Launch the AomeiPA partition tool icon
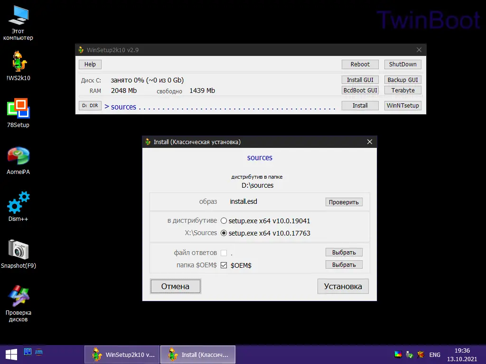 point(18,160)
